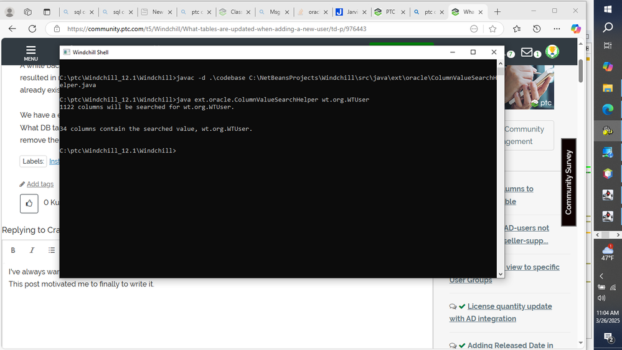Open a new browser tab
The image size is (622, 350).
[x=497, y=12]
